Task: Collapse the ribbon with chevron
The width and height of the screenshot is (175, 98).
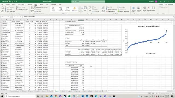Action: click(174, 14)
